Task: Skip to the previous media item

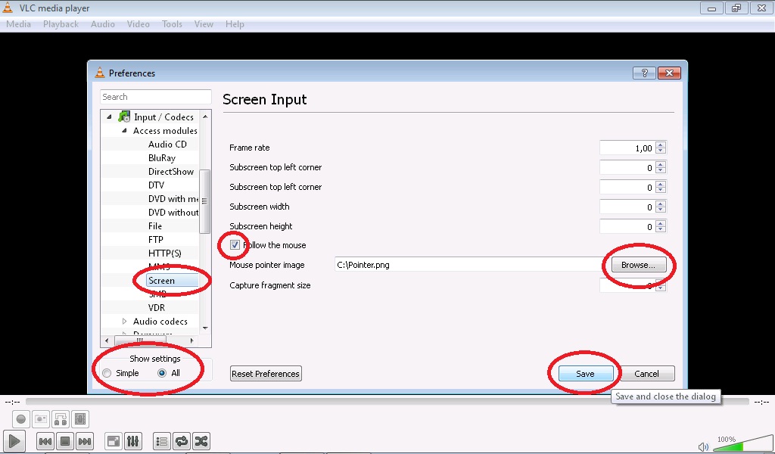Action: tap(45, 441)
